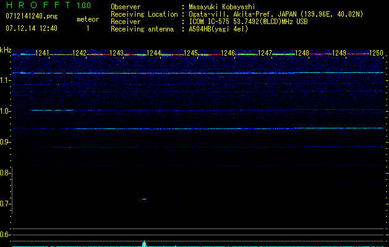Click the 07.12.14 12:40 timestamp
The height and width of the screenshot is (247, 389).
click(x=31, y=28)
